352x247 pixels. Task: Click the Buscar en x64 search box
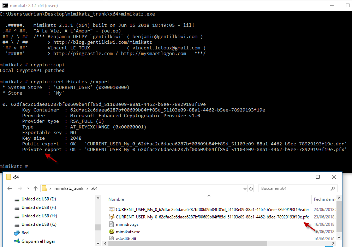click(298, 188)
